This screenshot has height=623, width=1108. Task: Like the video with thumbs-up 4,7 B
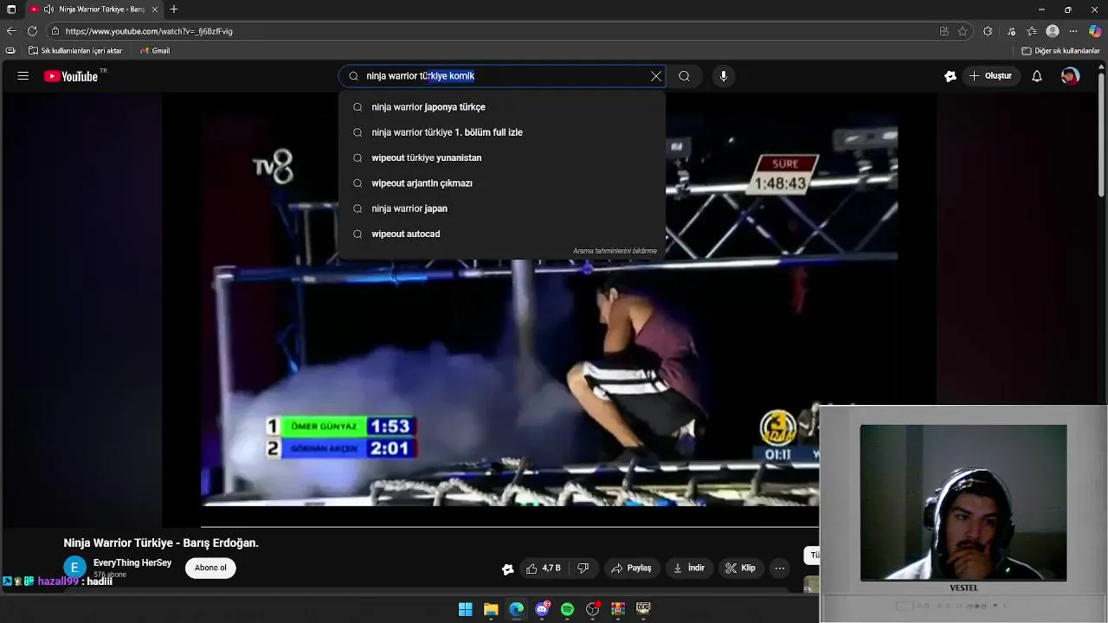544,568
